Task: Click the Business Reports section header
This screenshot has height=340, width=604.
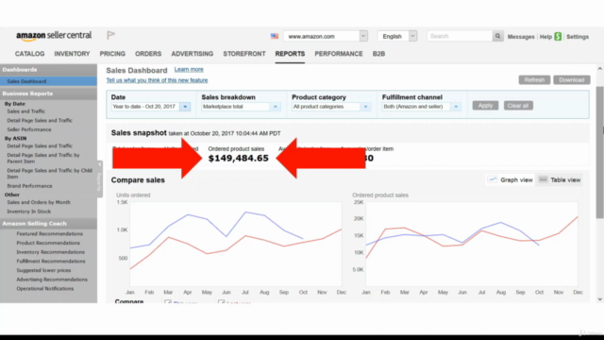Action: tap(48, 93)
